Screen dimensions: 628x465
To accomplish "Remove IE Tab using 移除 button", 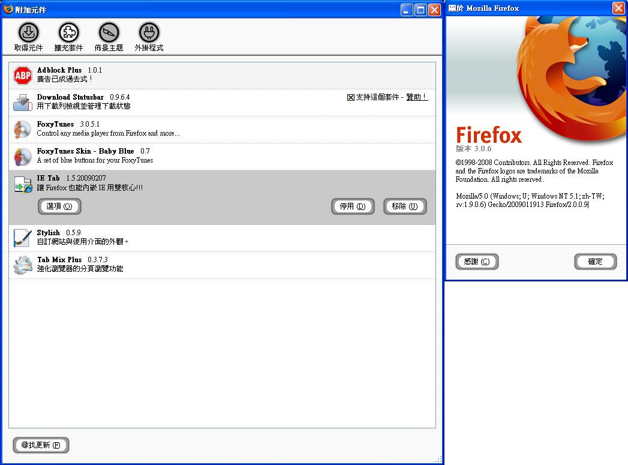I will point(405,206).
